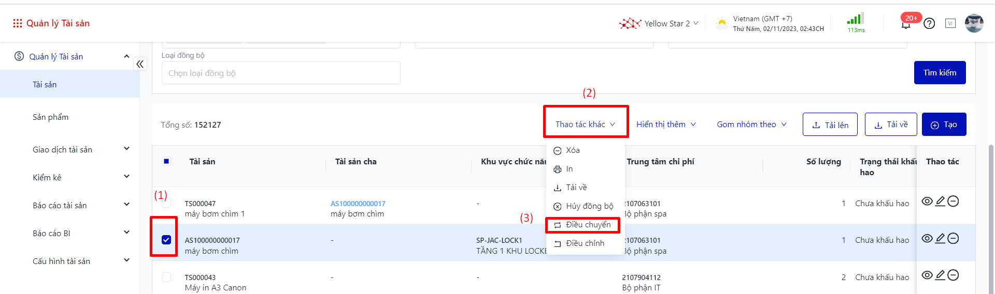Check network signal strength 113ms icon
The height and width of the screenshot is (294, 995).
click(x=856, y=19)
